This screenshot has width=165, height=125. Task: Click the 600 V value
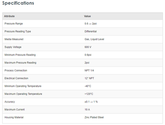[x=88, y=47]
